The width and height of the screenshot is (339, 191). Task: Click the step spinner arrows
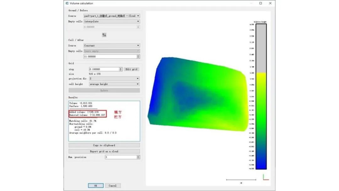point(121,69)
